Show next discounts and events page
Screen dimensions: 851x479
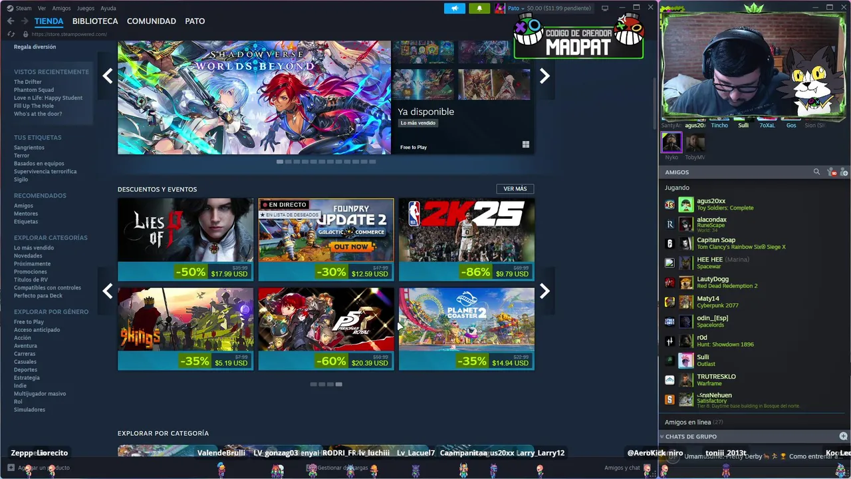click(545, 291)
